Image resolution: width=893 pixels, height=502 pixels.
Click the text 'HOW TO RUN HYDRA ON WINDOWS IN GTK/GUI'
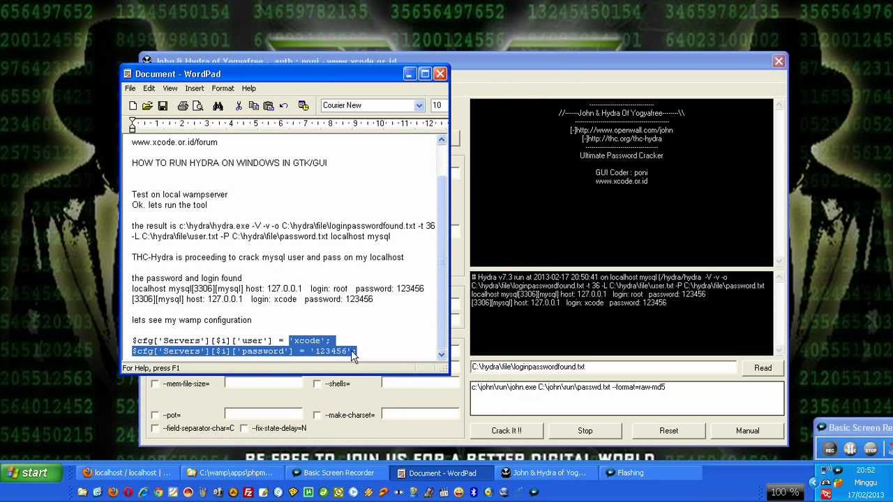[x=229, y=163]
